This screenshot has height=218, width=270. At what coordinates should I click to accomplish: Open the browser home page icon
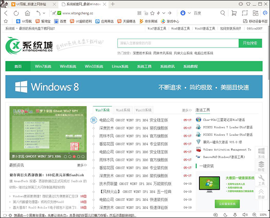[27, 13]
